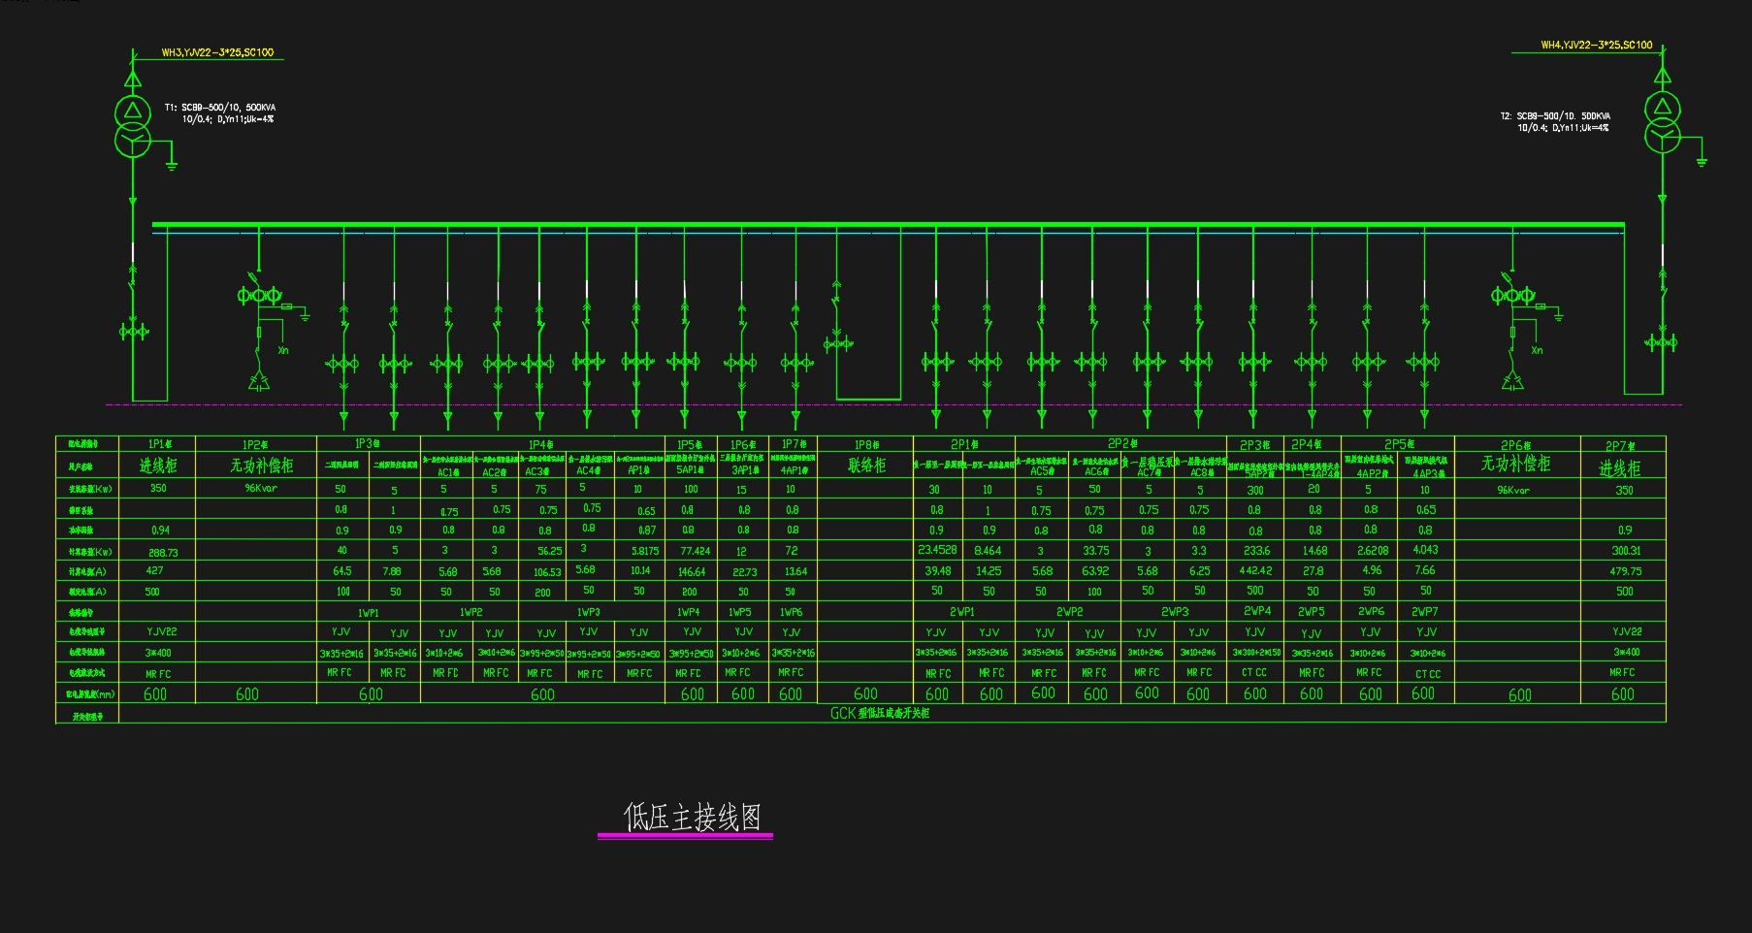
Task: Select the 300.31 calculated capacity value
Action: click(1626, 550)
